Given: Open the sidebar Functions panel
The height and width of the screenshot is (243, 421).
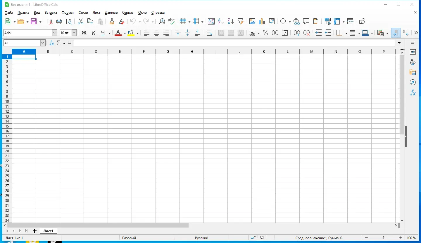Looking at the screenshot, I should pos(413,93).
